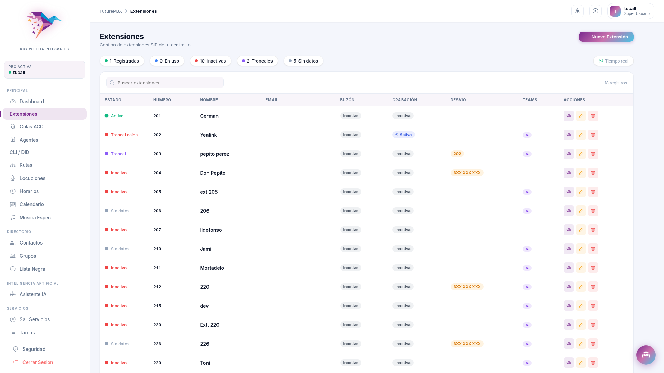Image resolution: width=664 pixels, height=373 pixels.
Task: Click the Nueva Extensión button
Action: click(606, 37)
